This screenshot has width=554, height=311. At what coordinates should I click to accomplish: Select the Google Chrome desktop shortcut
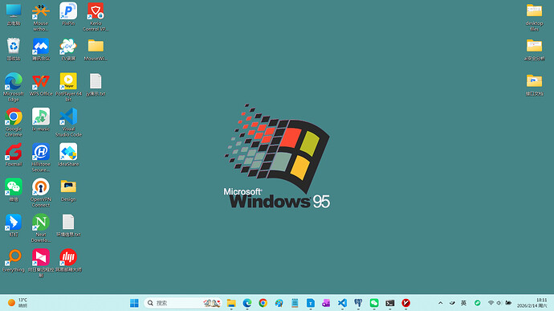[x=14, y=122]
